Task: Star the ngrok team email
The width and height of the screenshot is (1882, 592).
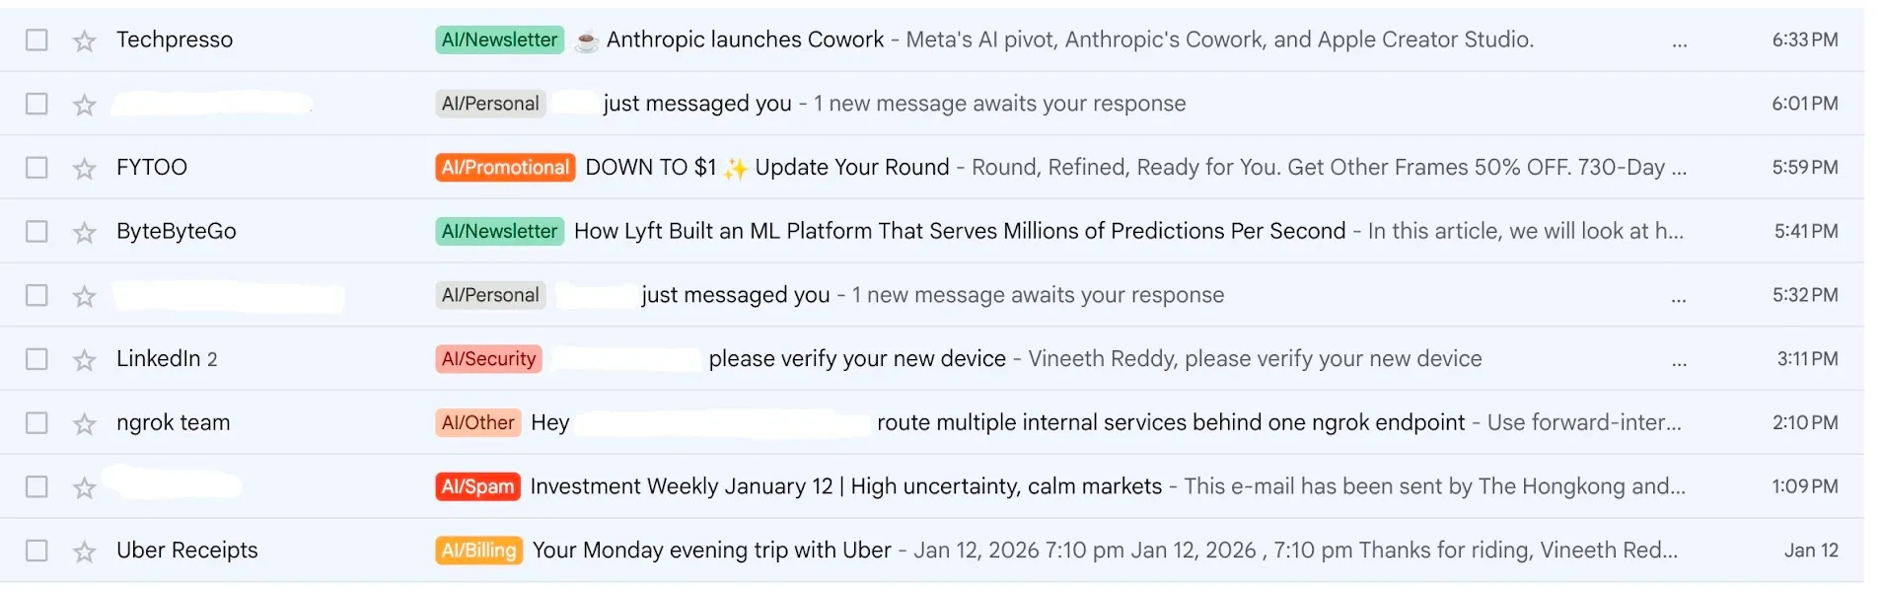Action: pos(85,423)
